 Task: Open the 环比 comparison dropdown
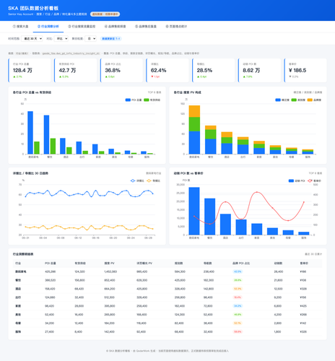click(61, 38)
